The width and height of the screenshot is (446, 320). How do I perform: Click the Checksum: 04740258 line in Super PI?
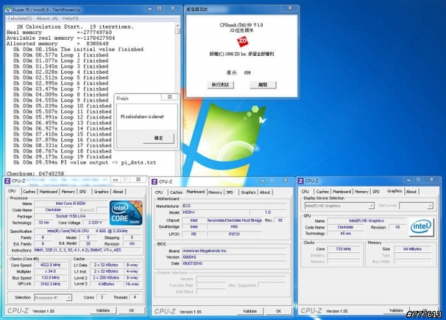36,174
